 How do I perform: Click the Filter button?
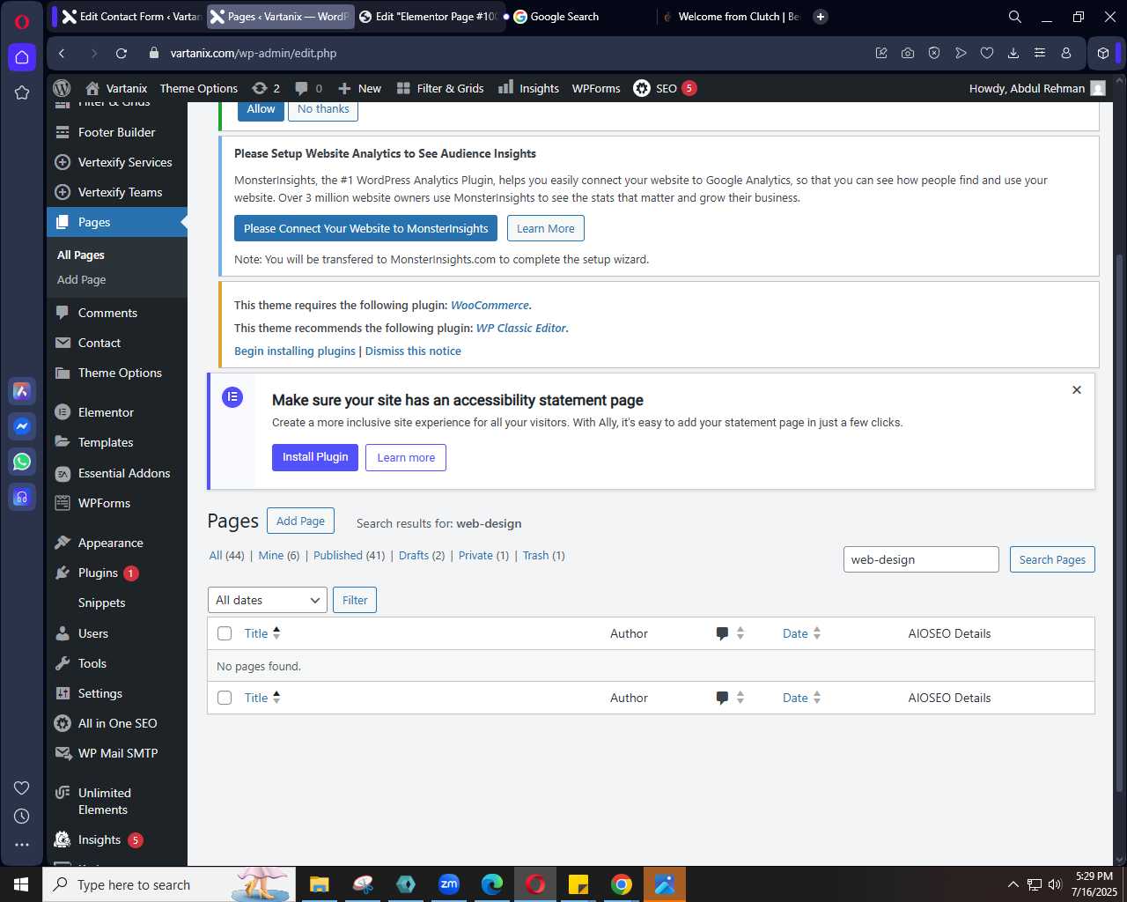point(355,600)
